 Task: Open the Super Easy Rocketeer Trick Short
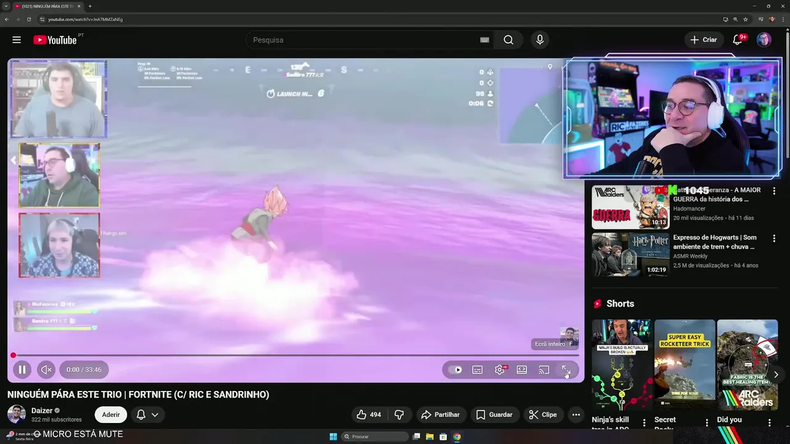(x=684, y=364)
